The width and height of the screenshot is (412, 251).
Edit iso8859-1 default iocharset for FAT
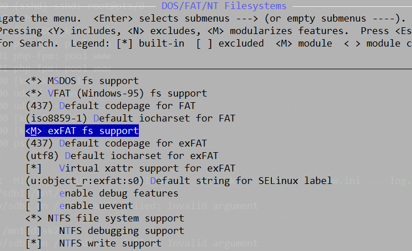click(x=56, y=118)
